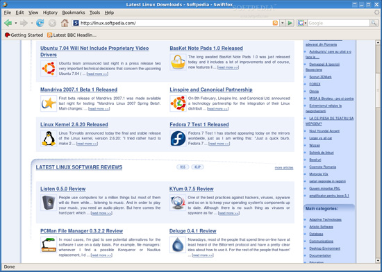Open the Motorola V3x sidebar link
The width and height of the screenshot is (382, 272).
pyautogui.click(x=318, y=174)
